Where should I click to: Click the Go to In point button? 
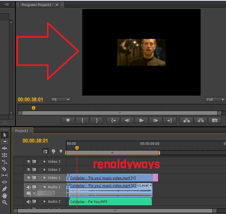[x=113, y=120]
